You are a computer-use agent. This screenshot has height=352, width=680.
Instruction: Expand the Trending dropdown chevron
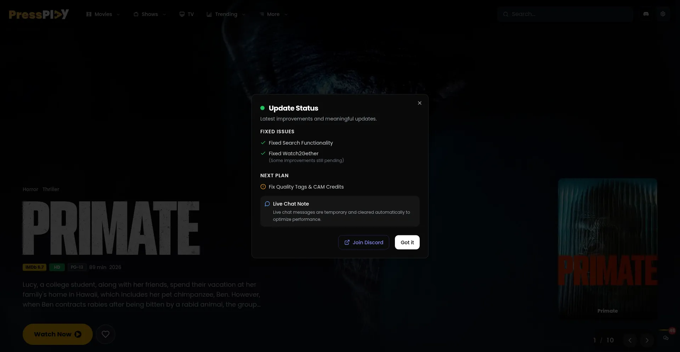coord(244,15)
